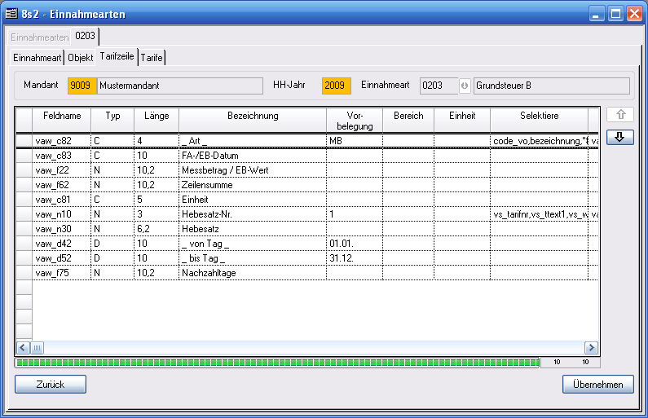Click the green progress bar
Image resolution: width=648 pixels, height=418 pixels.
coord(277,362)
